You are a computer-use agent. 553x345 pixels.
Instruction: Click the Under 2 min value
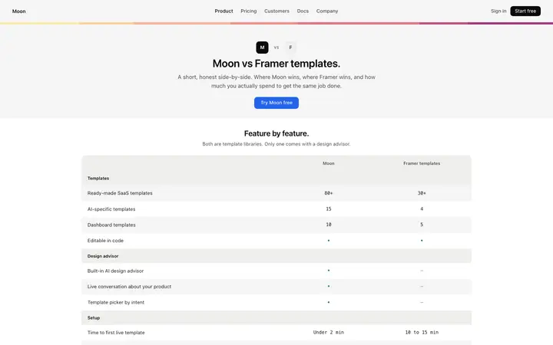(x=329, y=332)
